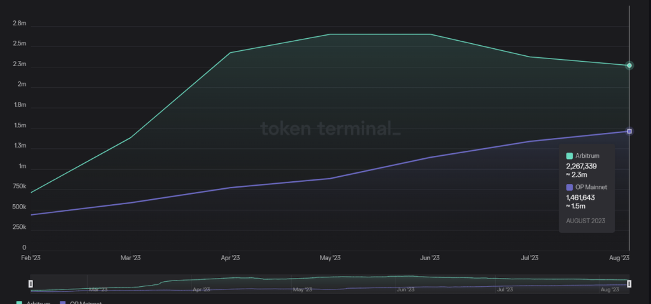This screenshot has width=651, height=304.
Task: Click the Apr '23 label in the mini navigator
Action: tap(201, 289)
